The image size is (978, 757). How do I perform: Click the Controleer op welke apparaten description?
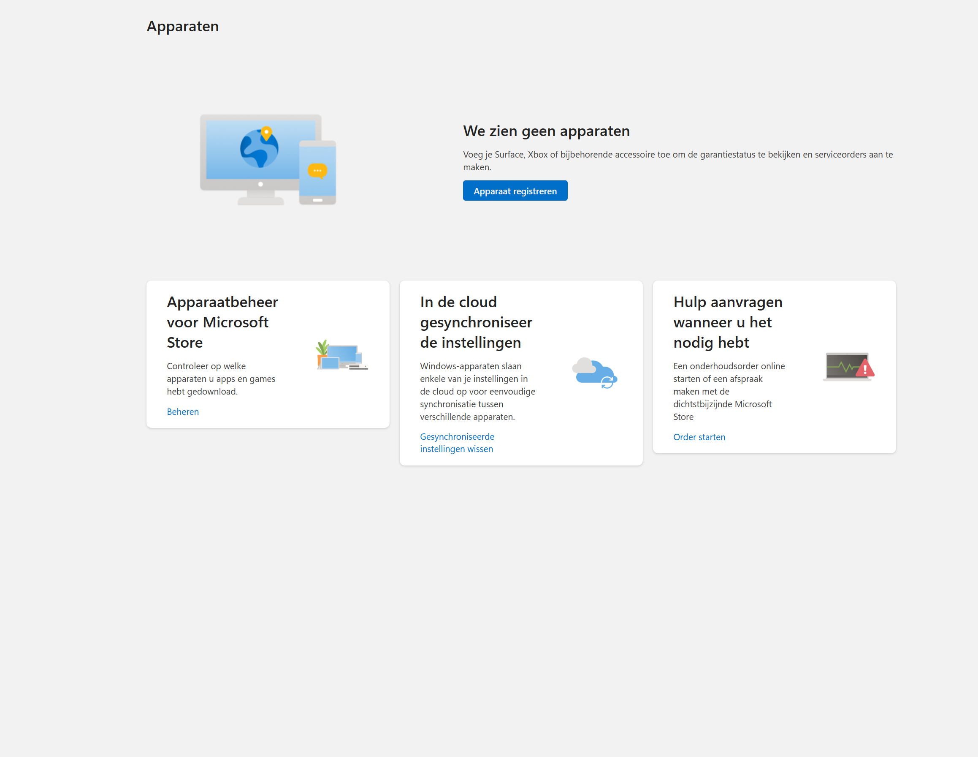(x=221, y=379)
